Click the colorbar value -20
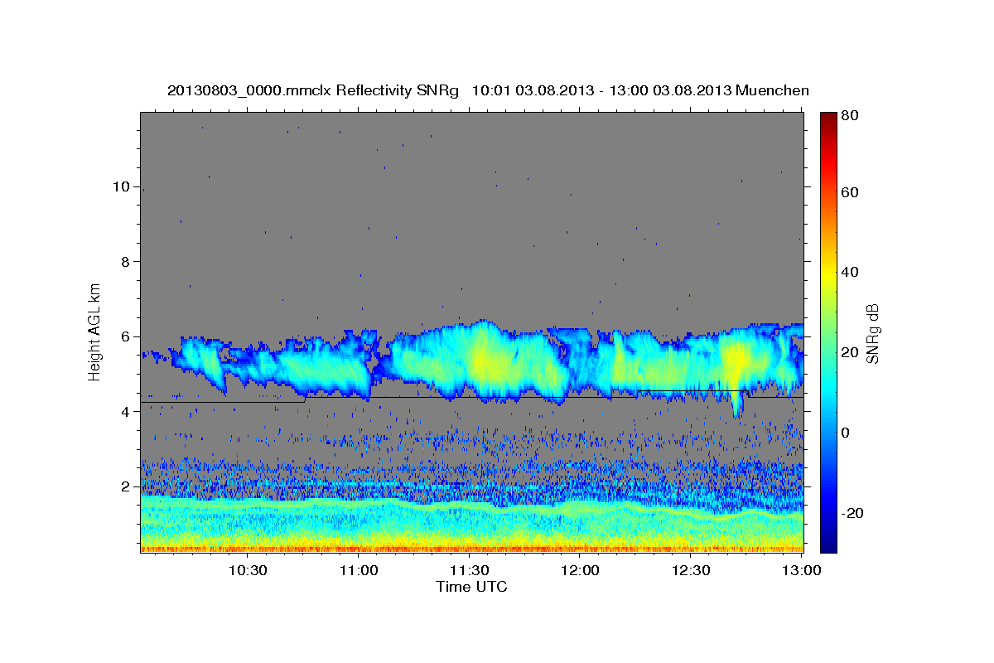This screenshot has height=663, width=994. (x=852, y=513)
